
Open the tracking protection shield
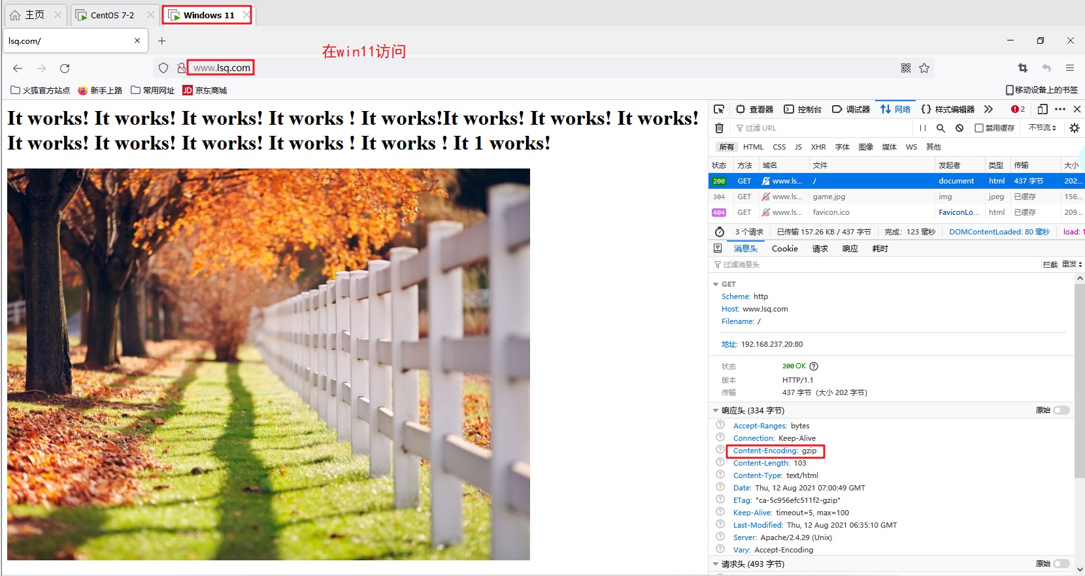pyautogui.click(x=163, y=68)
